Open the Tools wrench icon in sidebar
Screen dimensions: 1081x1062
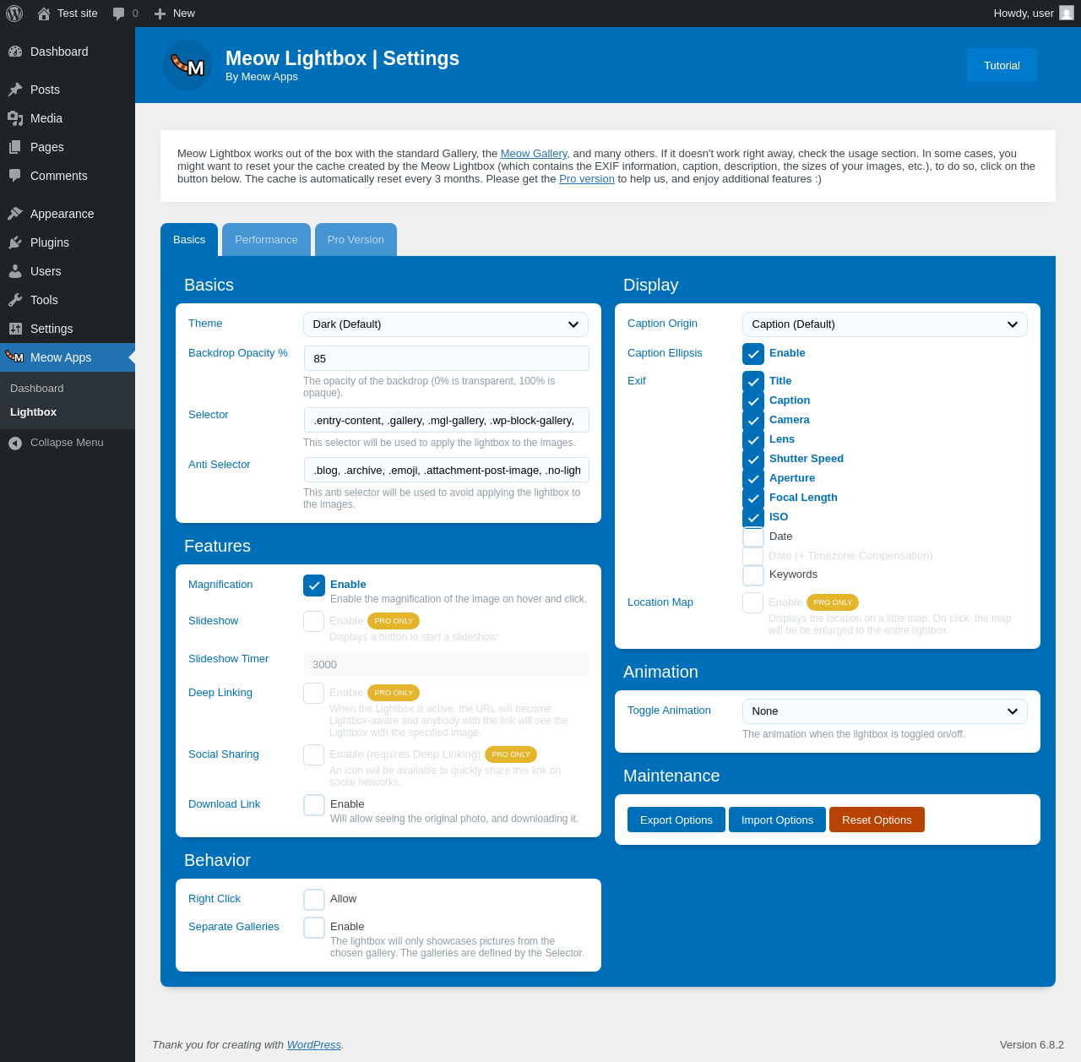(15, 300)
